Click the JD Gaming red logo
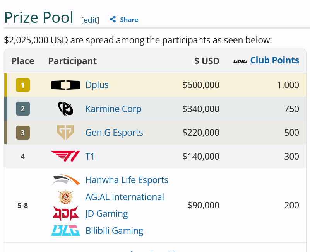 (x=65, y=214)
